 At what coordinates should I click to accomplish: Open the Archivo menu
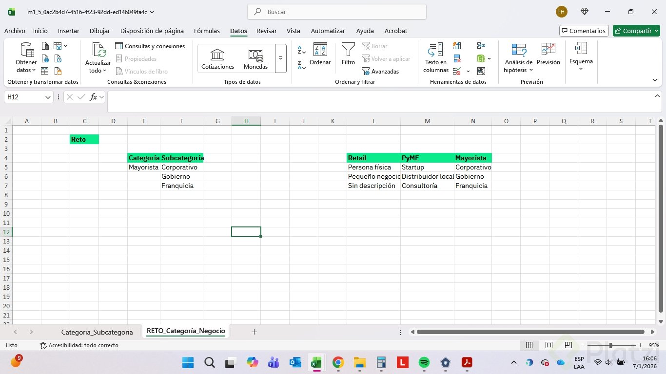[15, 31]
